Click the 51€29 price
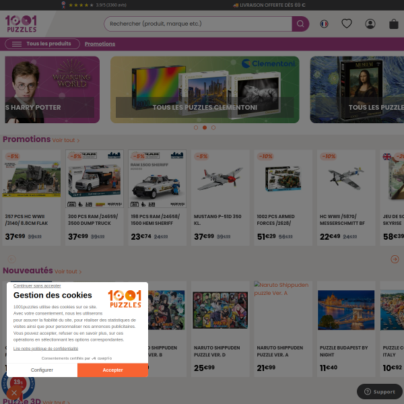Image resolution: width=404 pixels, height=404 pixels. pyautogui.click(x=266, y=236)
